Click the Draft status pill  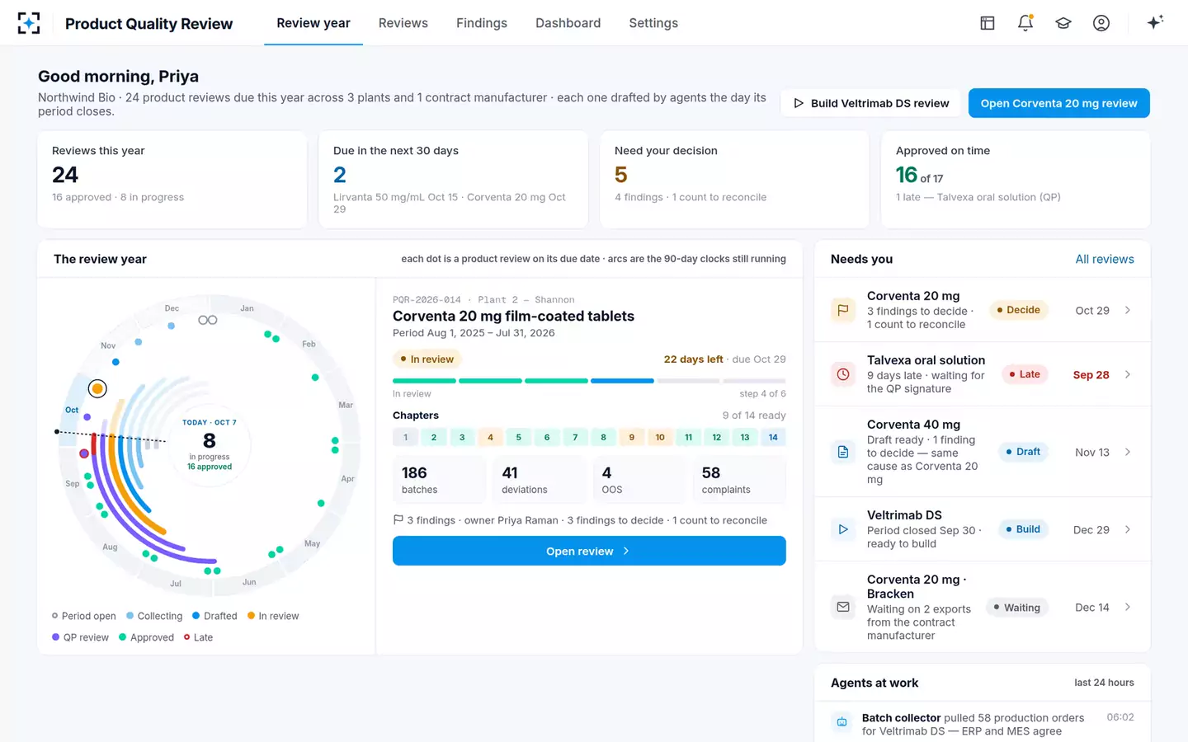[x=1023, y=452]
